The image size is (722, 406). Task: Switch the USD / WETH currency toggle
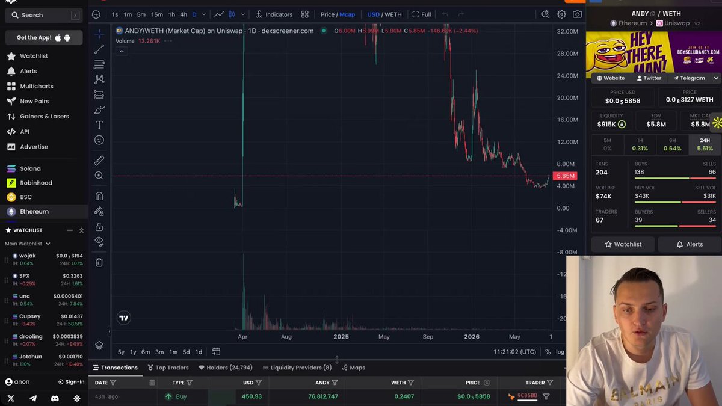click(384, 14)
